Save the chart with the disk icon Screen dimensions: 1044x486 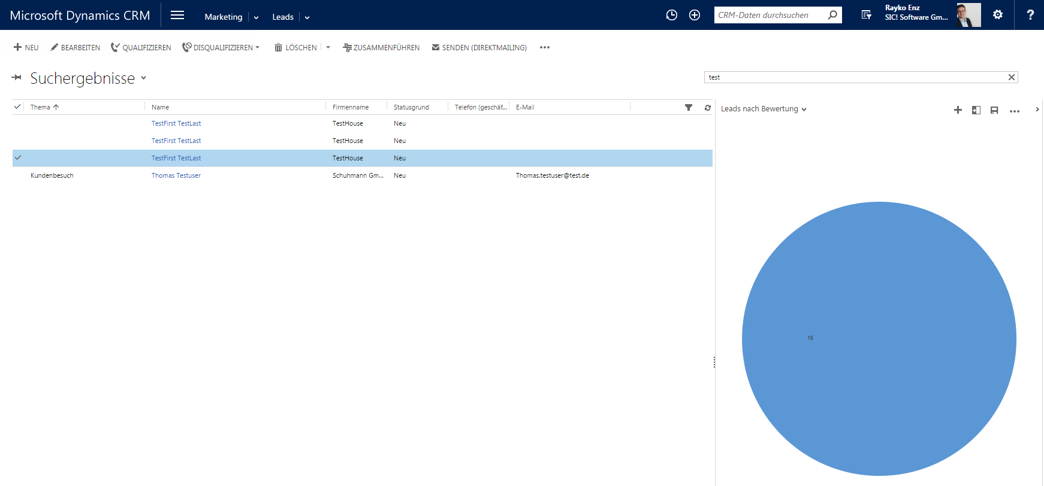point(994,110)
